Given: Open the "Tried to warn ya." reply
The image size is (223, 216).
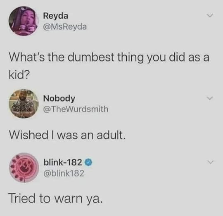Looking at the screenshot, I should [56, 199].
